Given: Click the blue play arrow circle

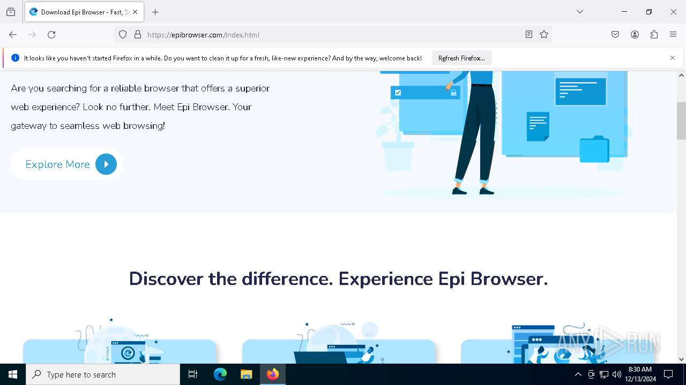Looking at the screenshot, I should click(x=106, y=164).
